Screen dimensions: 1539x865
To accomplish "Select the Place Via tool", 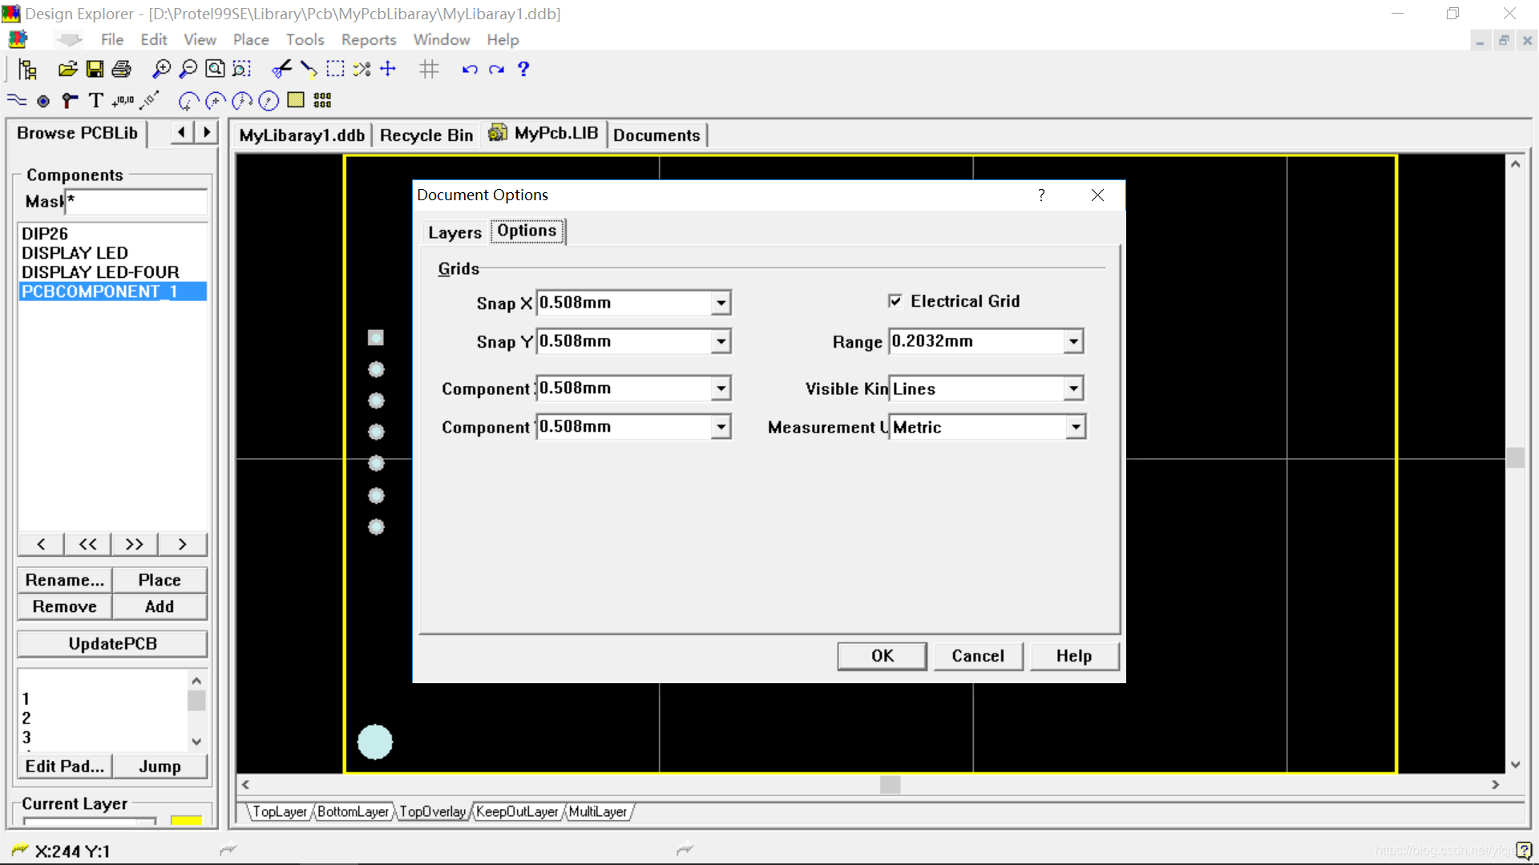I will pos(70,101).
